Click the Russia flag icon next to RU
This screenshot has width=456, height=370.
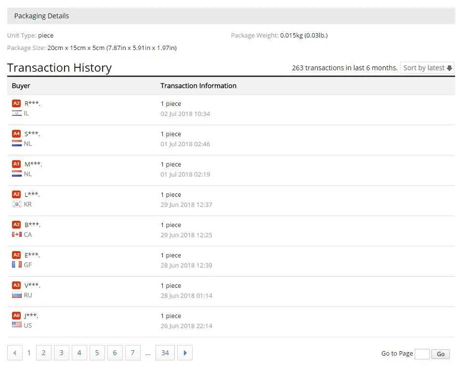[16, 295]
